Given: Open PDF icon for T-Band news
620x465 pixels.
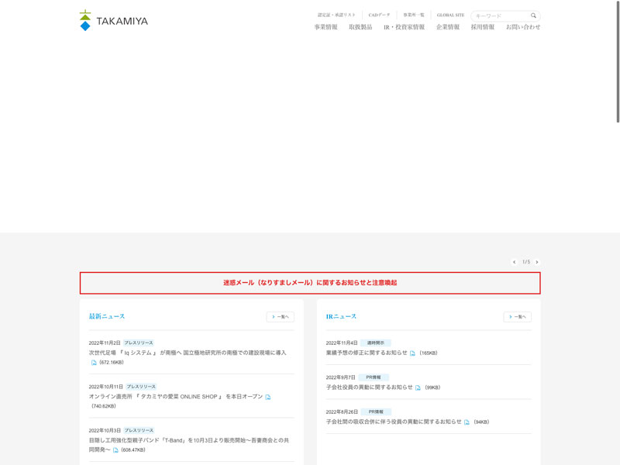Looking at the screenshot, I should tap(116, 450).
